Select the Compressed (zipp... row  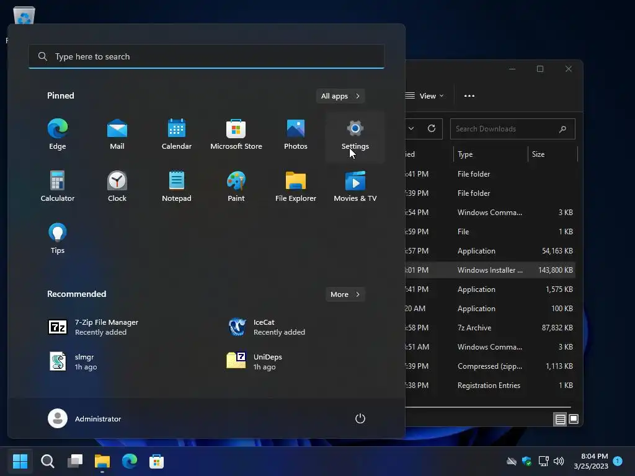click(490, 366)
